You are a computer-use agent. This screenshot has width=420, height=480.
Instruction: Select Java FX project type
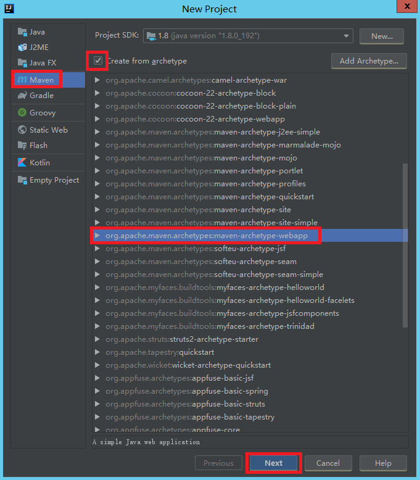(x=48, y=63)
